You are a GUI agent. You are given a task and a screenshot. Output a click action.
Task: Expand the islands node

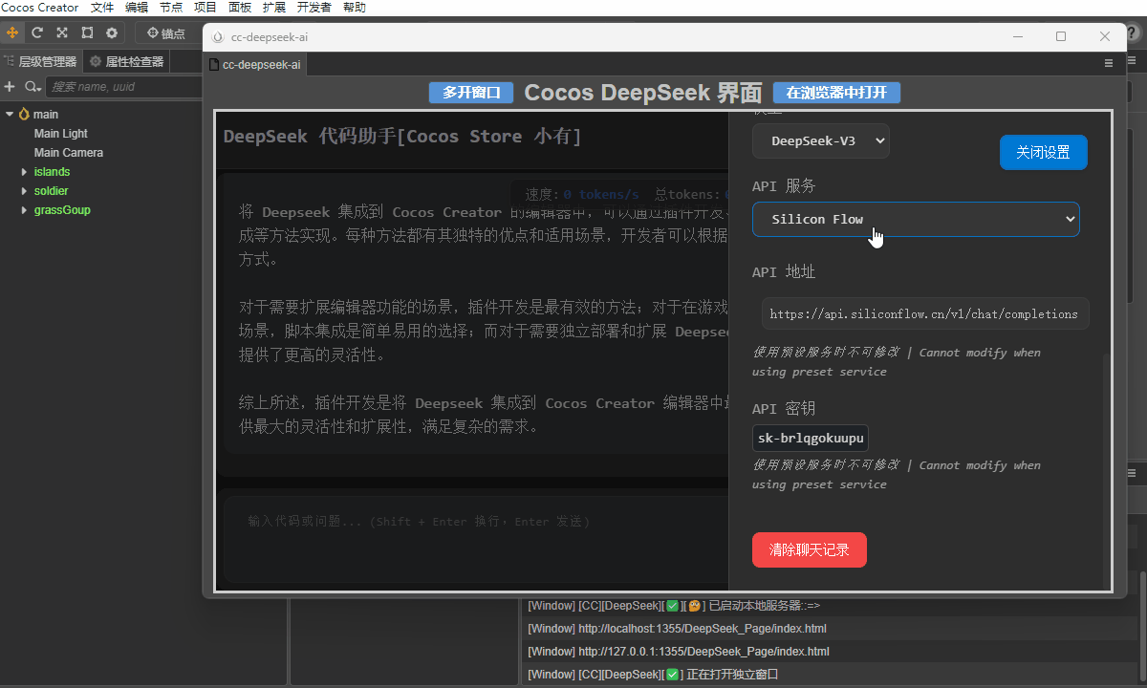25,172
